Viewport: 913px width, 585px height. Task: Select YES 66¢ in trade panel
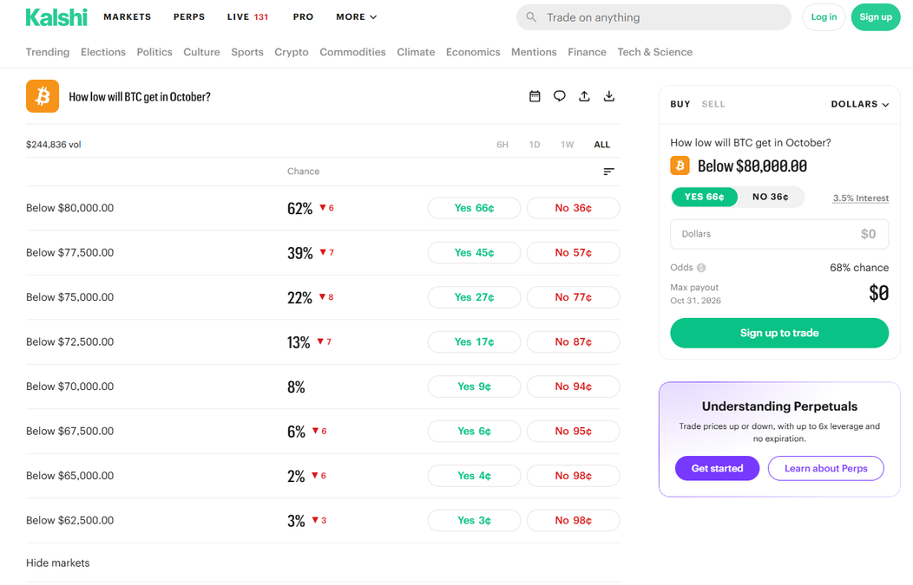(704, 197)
